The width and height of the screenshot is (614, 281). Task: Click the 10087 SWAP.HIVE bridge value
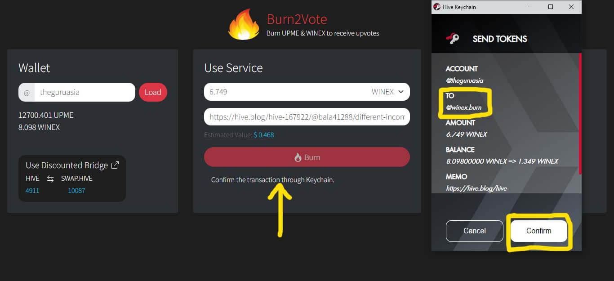click(x=76, y=191)
